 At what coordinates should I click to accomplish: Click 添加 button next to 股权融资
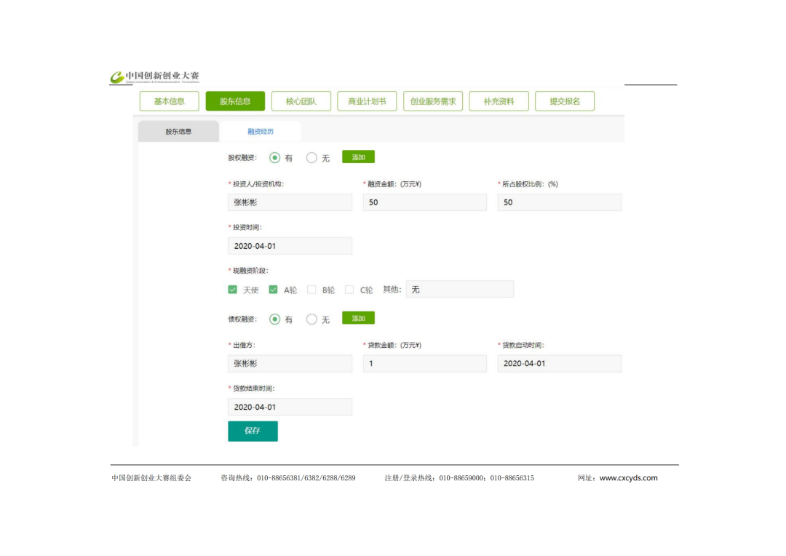pyautogui.click(x=358, y=156)
